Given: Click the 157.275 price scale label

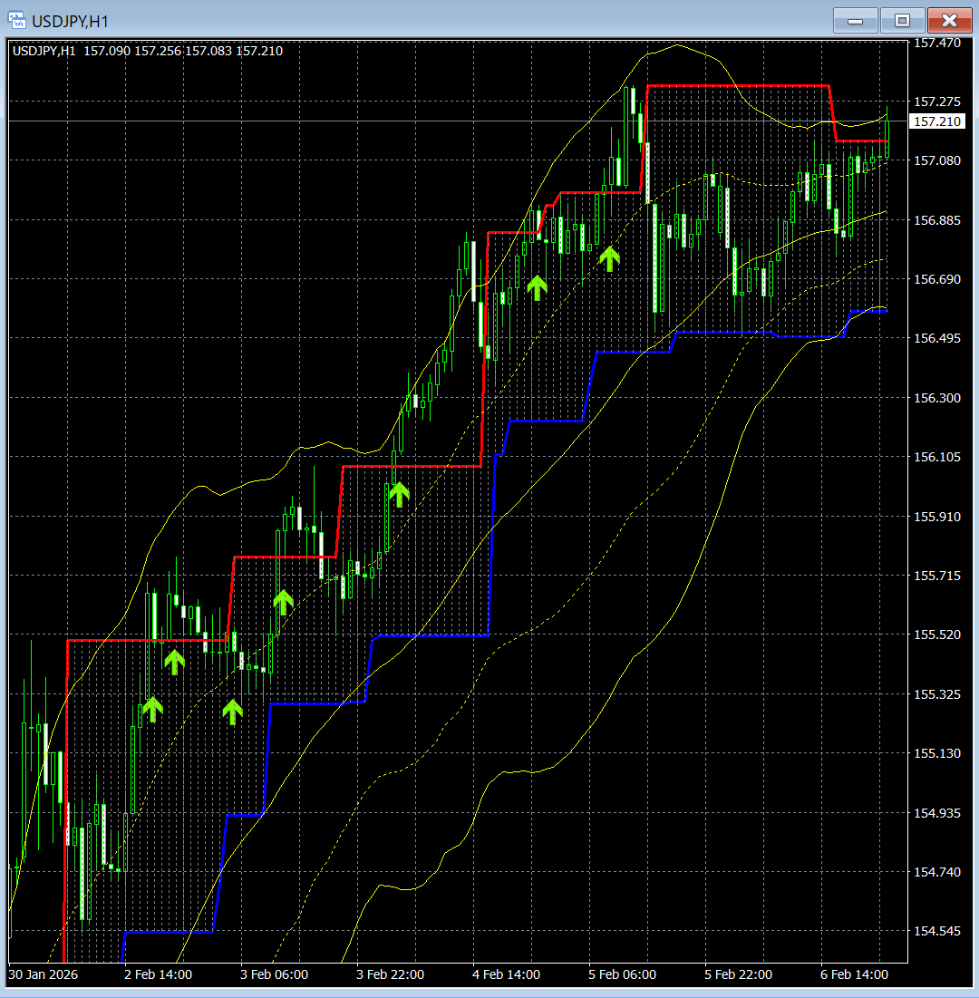Looking at the screenshot, I should [x=937, y=102].
